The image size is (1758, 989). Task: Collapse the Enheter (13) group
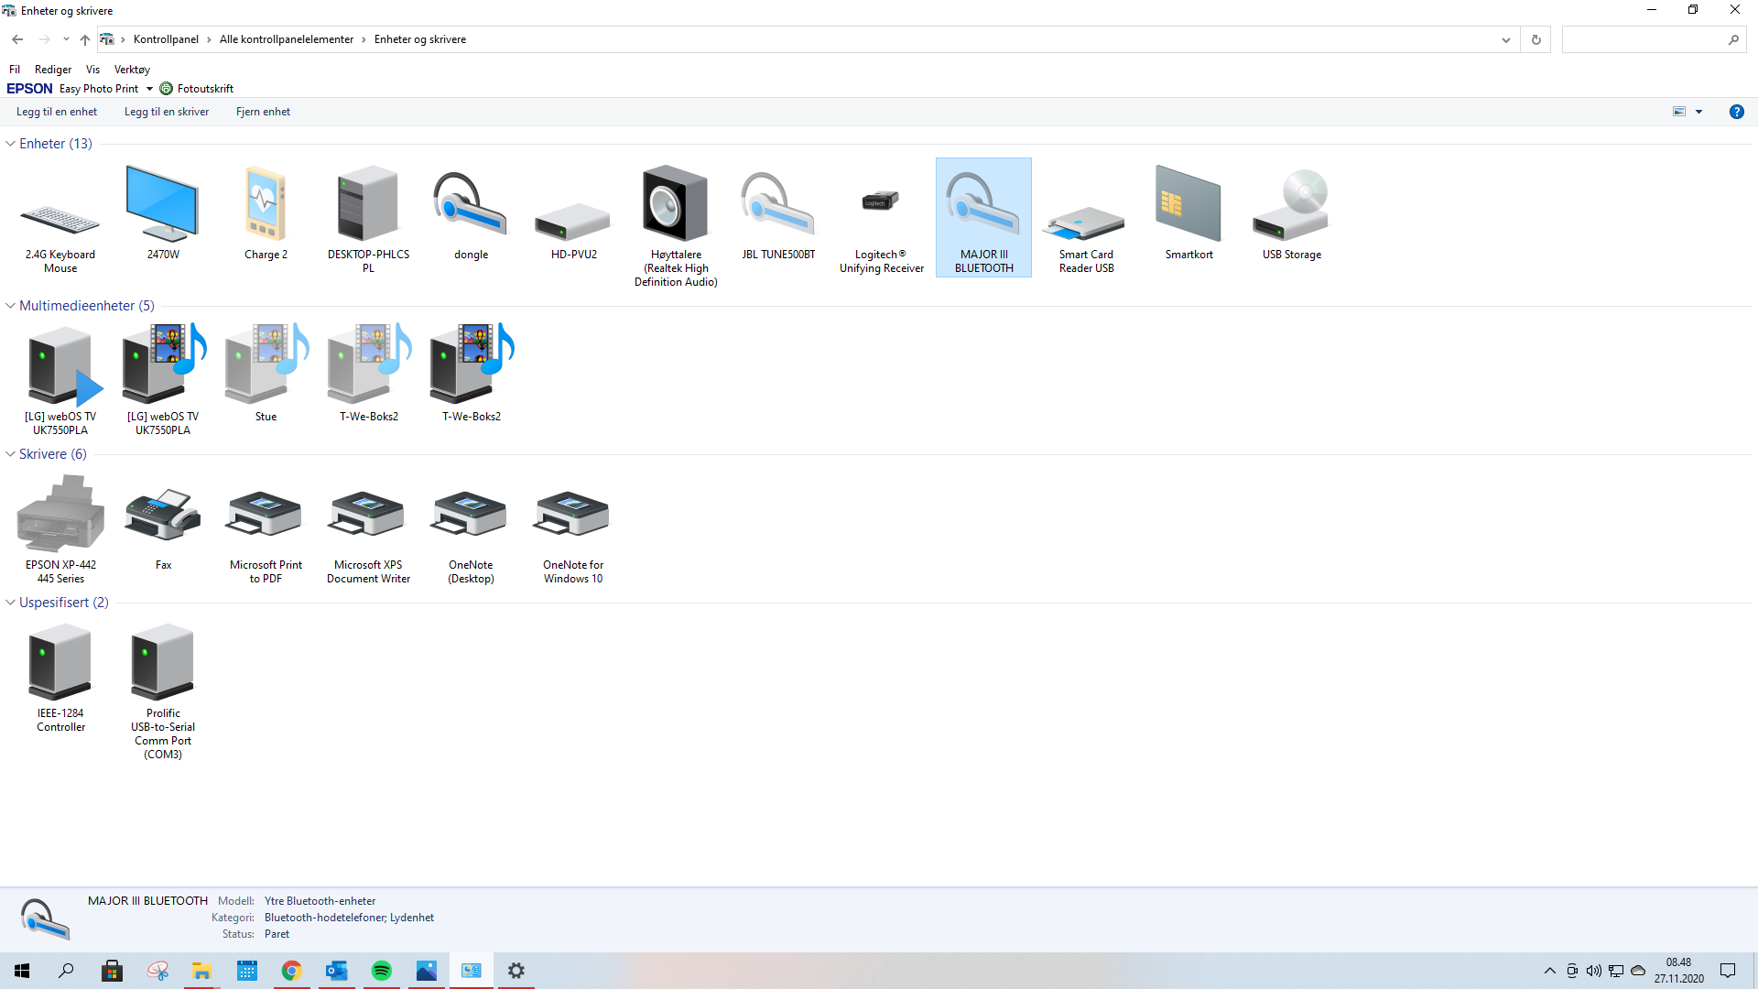click(10, 144)
